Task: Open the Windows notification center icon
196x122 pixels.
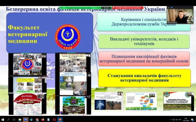Action: pyautogui.click(x=192, y=120)
